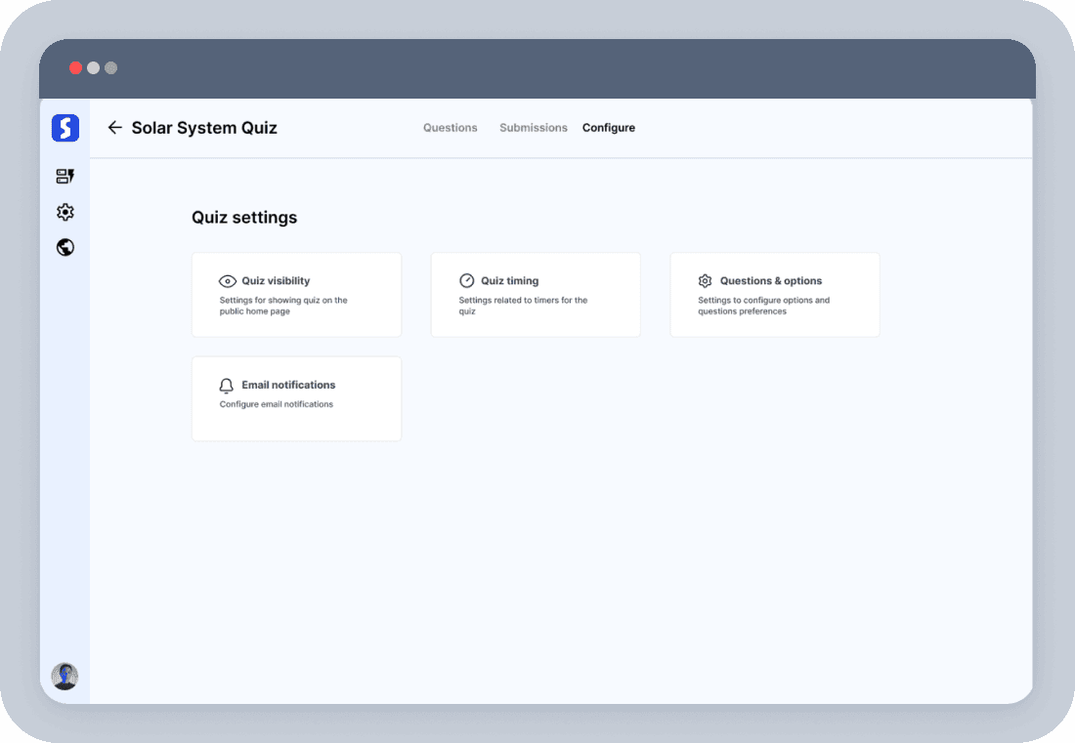This screenshot has width=1075, height=743.
Task: Switch to the Questions tab
Action: click(450, 128)
